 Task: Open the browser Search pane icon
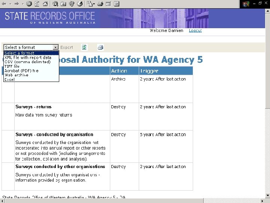(x=55, y=4)
